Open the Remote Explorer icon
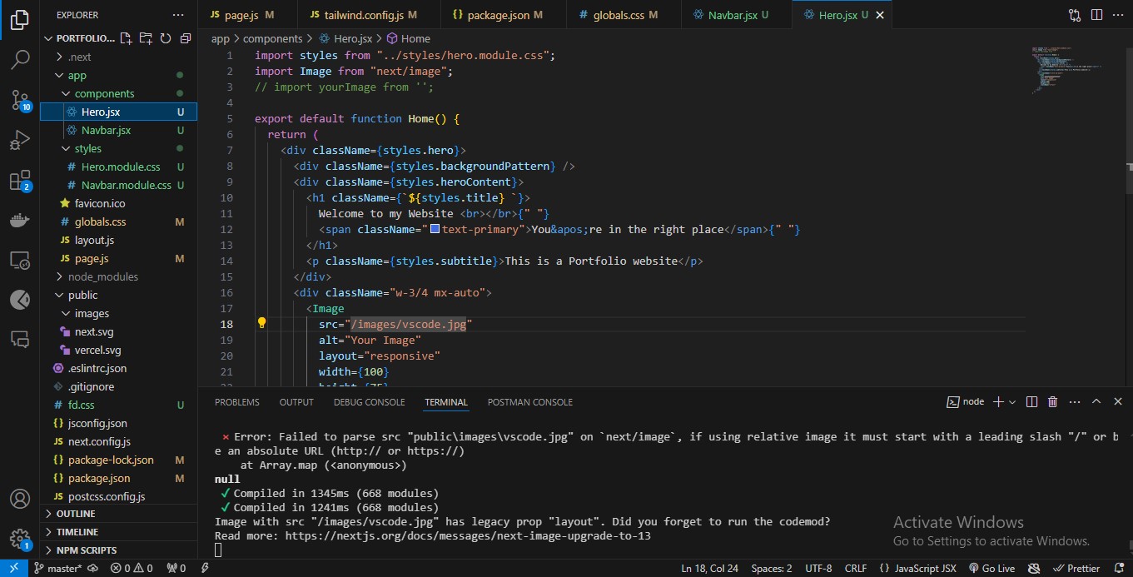The image size is (1133, 577). click(20, 261)
